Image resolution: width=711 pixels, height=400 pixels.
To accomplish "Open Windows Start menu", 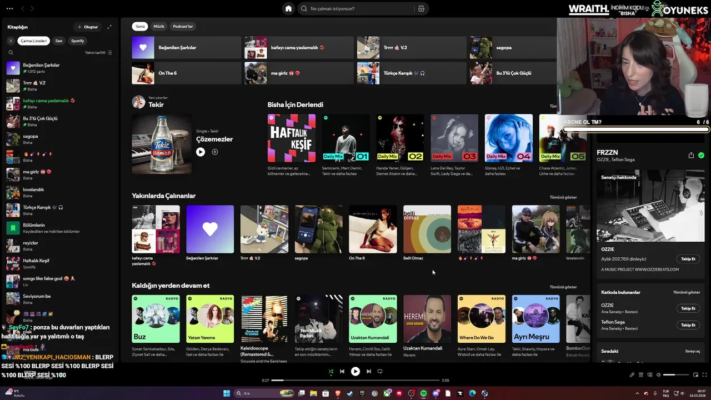I will pos(227,393).
